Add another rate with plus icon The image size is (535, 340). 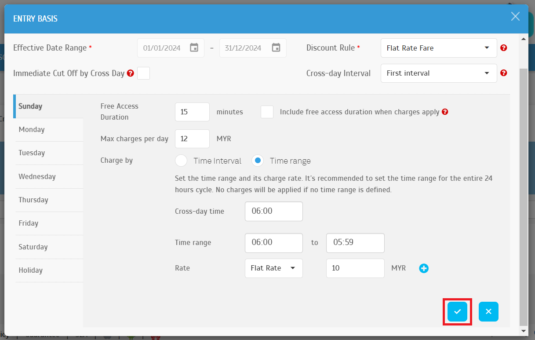pos(424,268)
